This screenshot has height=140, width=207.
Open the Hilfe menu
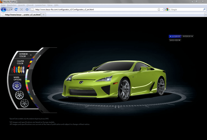56,5
